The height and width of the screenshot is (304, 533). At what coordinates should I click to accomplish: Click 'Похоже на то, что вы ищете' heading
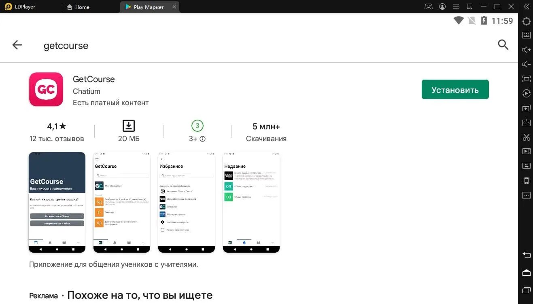(140, 295)
